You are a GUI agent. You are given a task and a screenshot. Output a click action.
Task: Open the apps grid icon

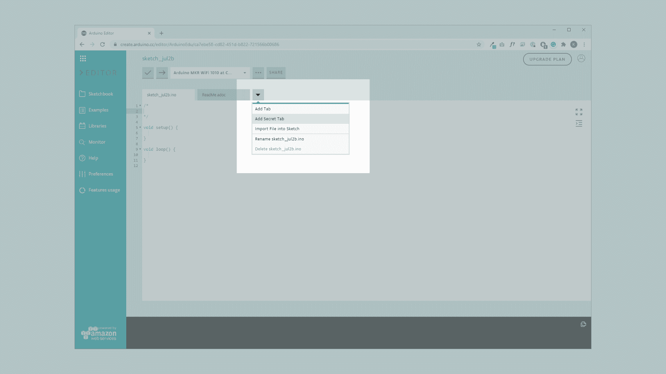tap(83, 59)
